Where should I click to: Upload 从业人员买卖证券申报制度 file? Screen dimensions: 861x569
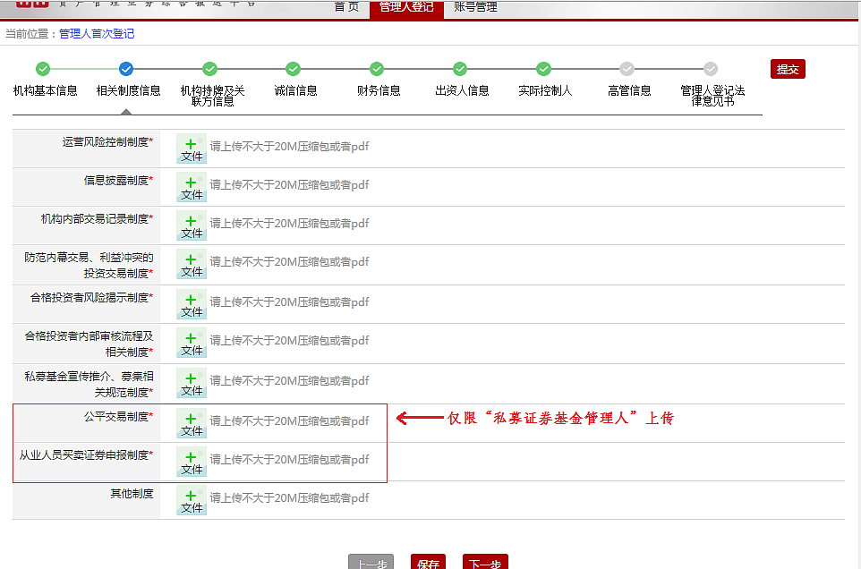(x=192, y=462)
